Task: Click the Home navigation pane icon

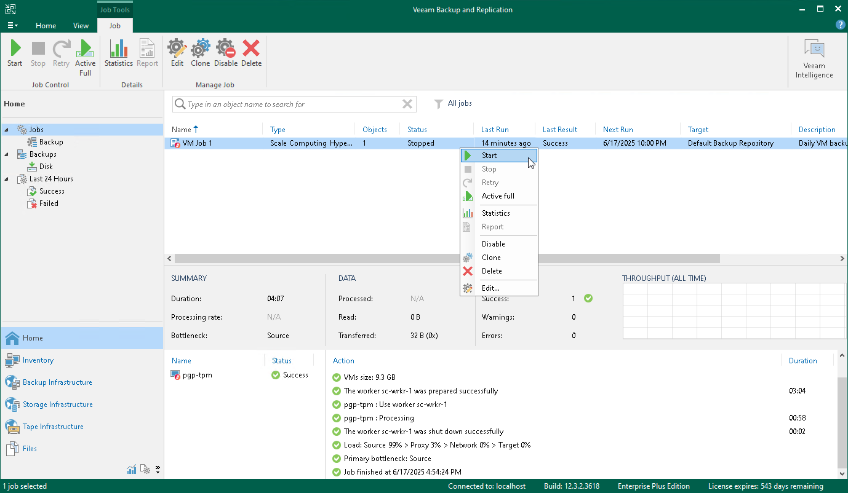Action: (x=12, y=338)
